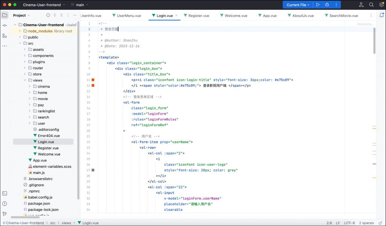Click Select Opened File target icon

click(x=48, y=15)
